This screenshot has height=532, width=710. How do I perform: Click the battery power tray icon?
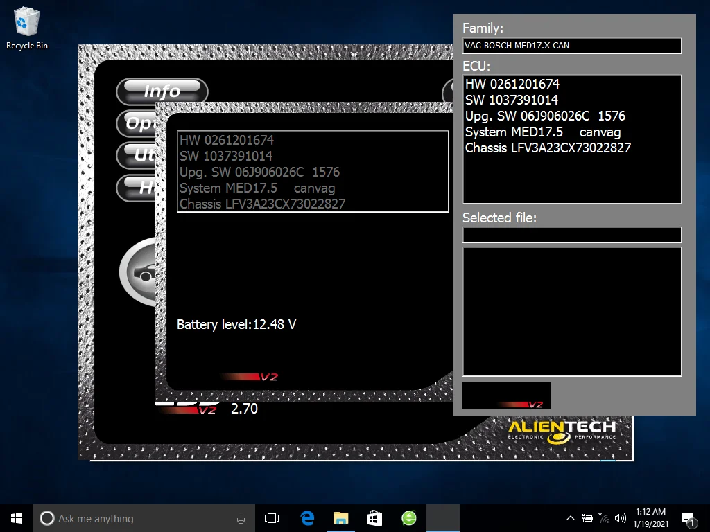pyautogui.click(x=587, y=518)
